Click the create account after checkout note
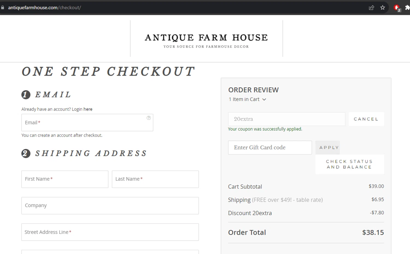This screenshot has height=254, width=410. 62,135
